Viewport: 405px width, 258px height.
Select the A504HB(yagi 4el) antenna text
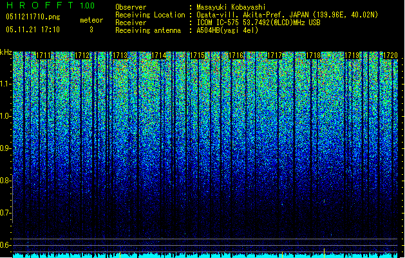[x=227, y=30]
